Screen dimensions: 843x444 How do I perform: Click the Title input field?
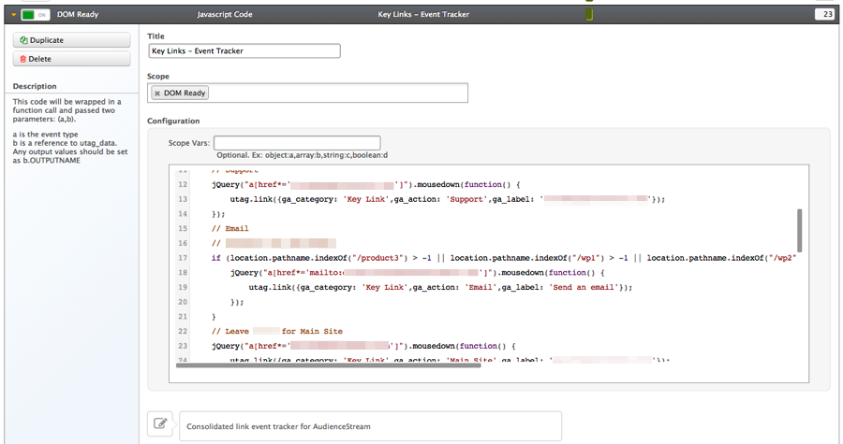pos(244,51)
